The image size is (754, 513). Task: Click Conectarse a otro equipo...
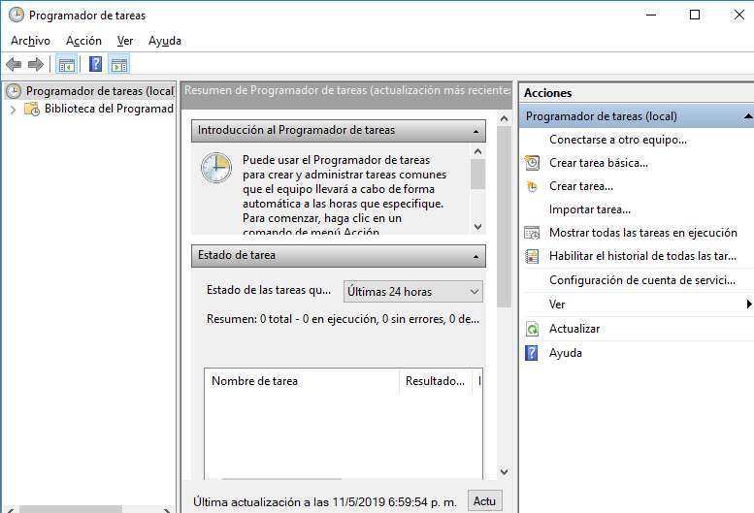[x=618, y=140]
